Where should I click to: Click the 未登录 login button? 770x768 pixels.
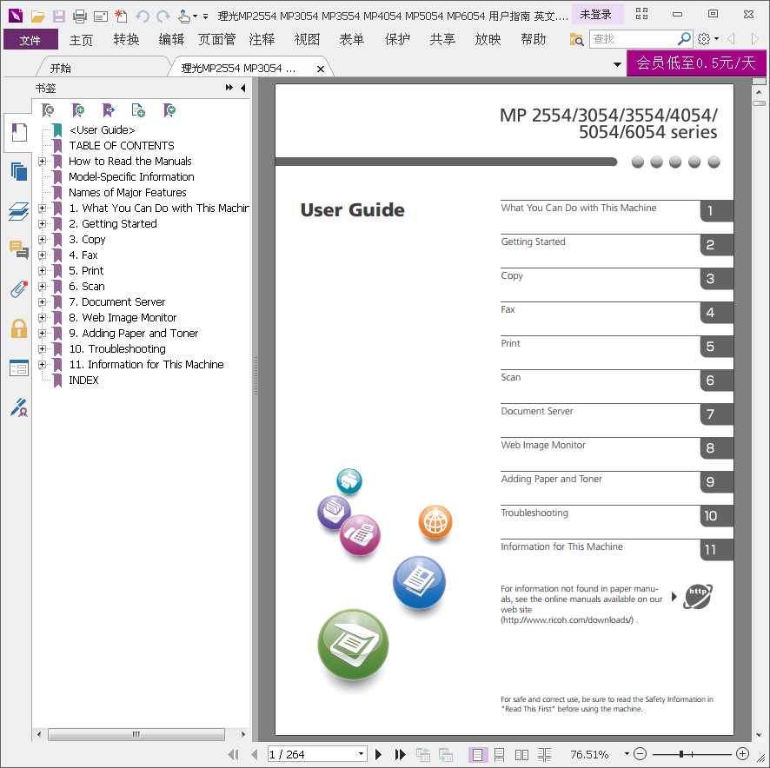[x=597, y=14]
